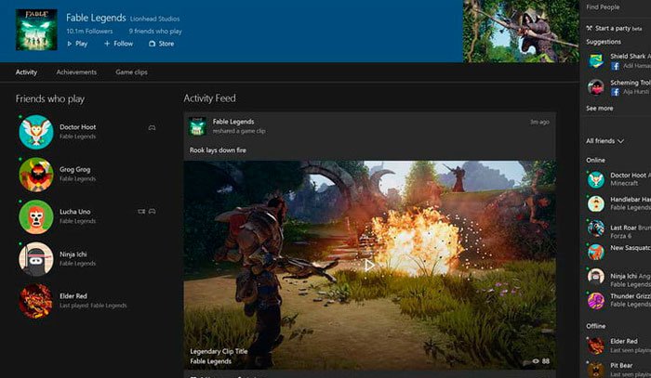The width and height of the screenshot is (651, 378).
Task: Switch to the Activity tab
Action: click(x=26, y=72)
